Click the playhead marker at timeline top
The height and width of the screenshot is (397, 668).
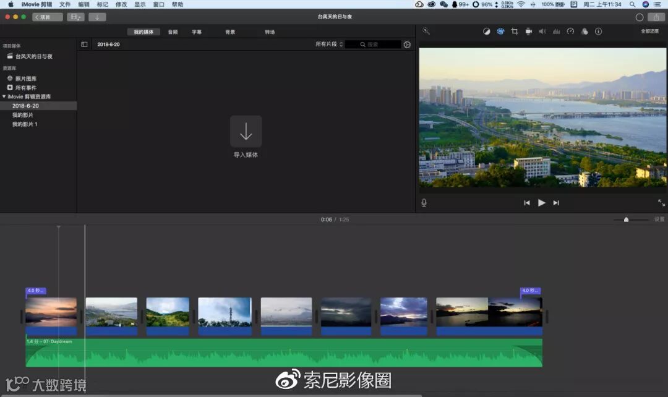(x=59, y=227)
